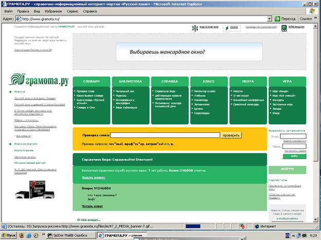321x240 pixels.
Task: Click the media player quick launch icon
Action: [36, 235]
